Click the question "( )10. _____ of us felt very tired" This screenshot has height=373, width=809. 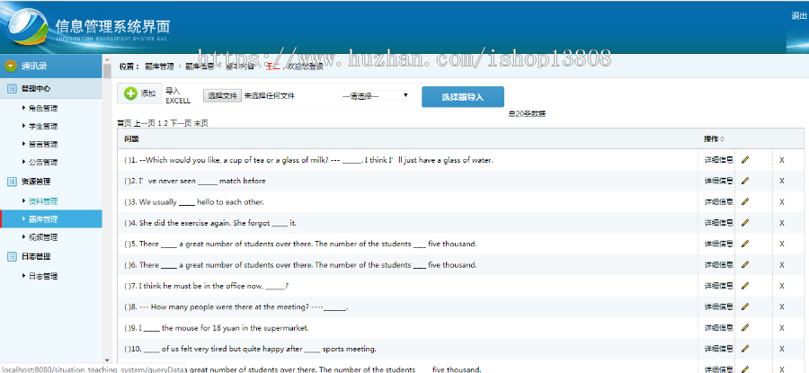coord(250,349)
